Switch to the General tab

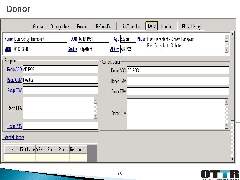(38, 26)
